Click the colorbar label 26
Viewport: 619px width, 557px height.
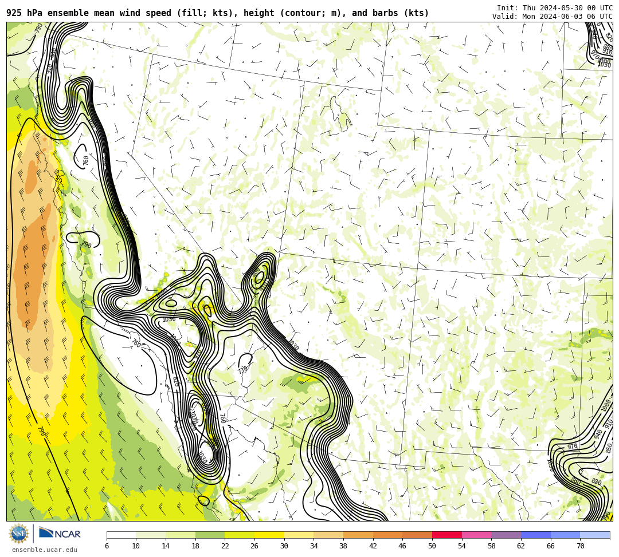click(254, 546)
